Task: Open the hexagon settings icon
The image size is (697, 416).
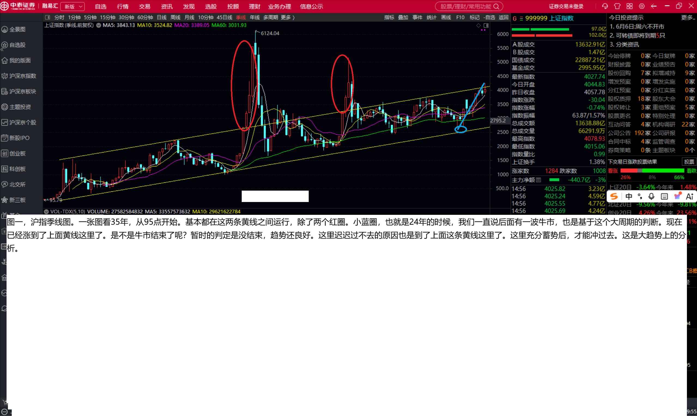Action: 642,6
